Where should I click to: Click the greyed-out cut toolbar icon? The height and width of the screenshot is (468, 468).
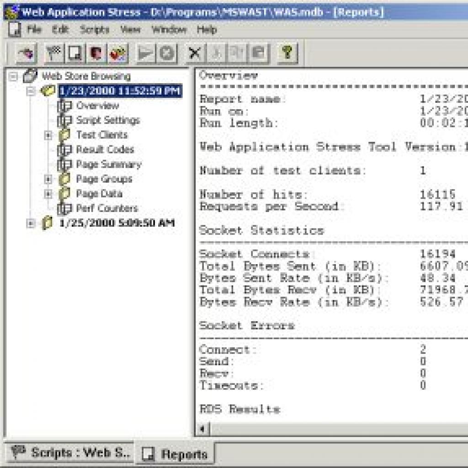[216, 53]
